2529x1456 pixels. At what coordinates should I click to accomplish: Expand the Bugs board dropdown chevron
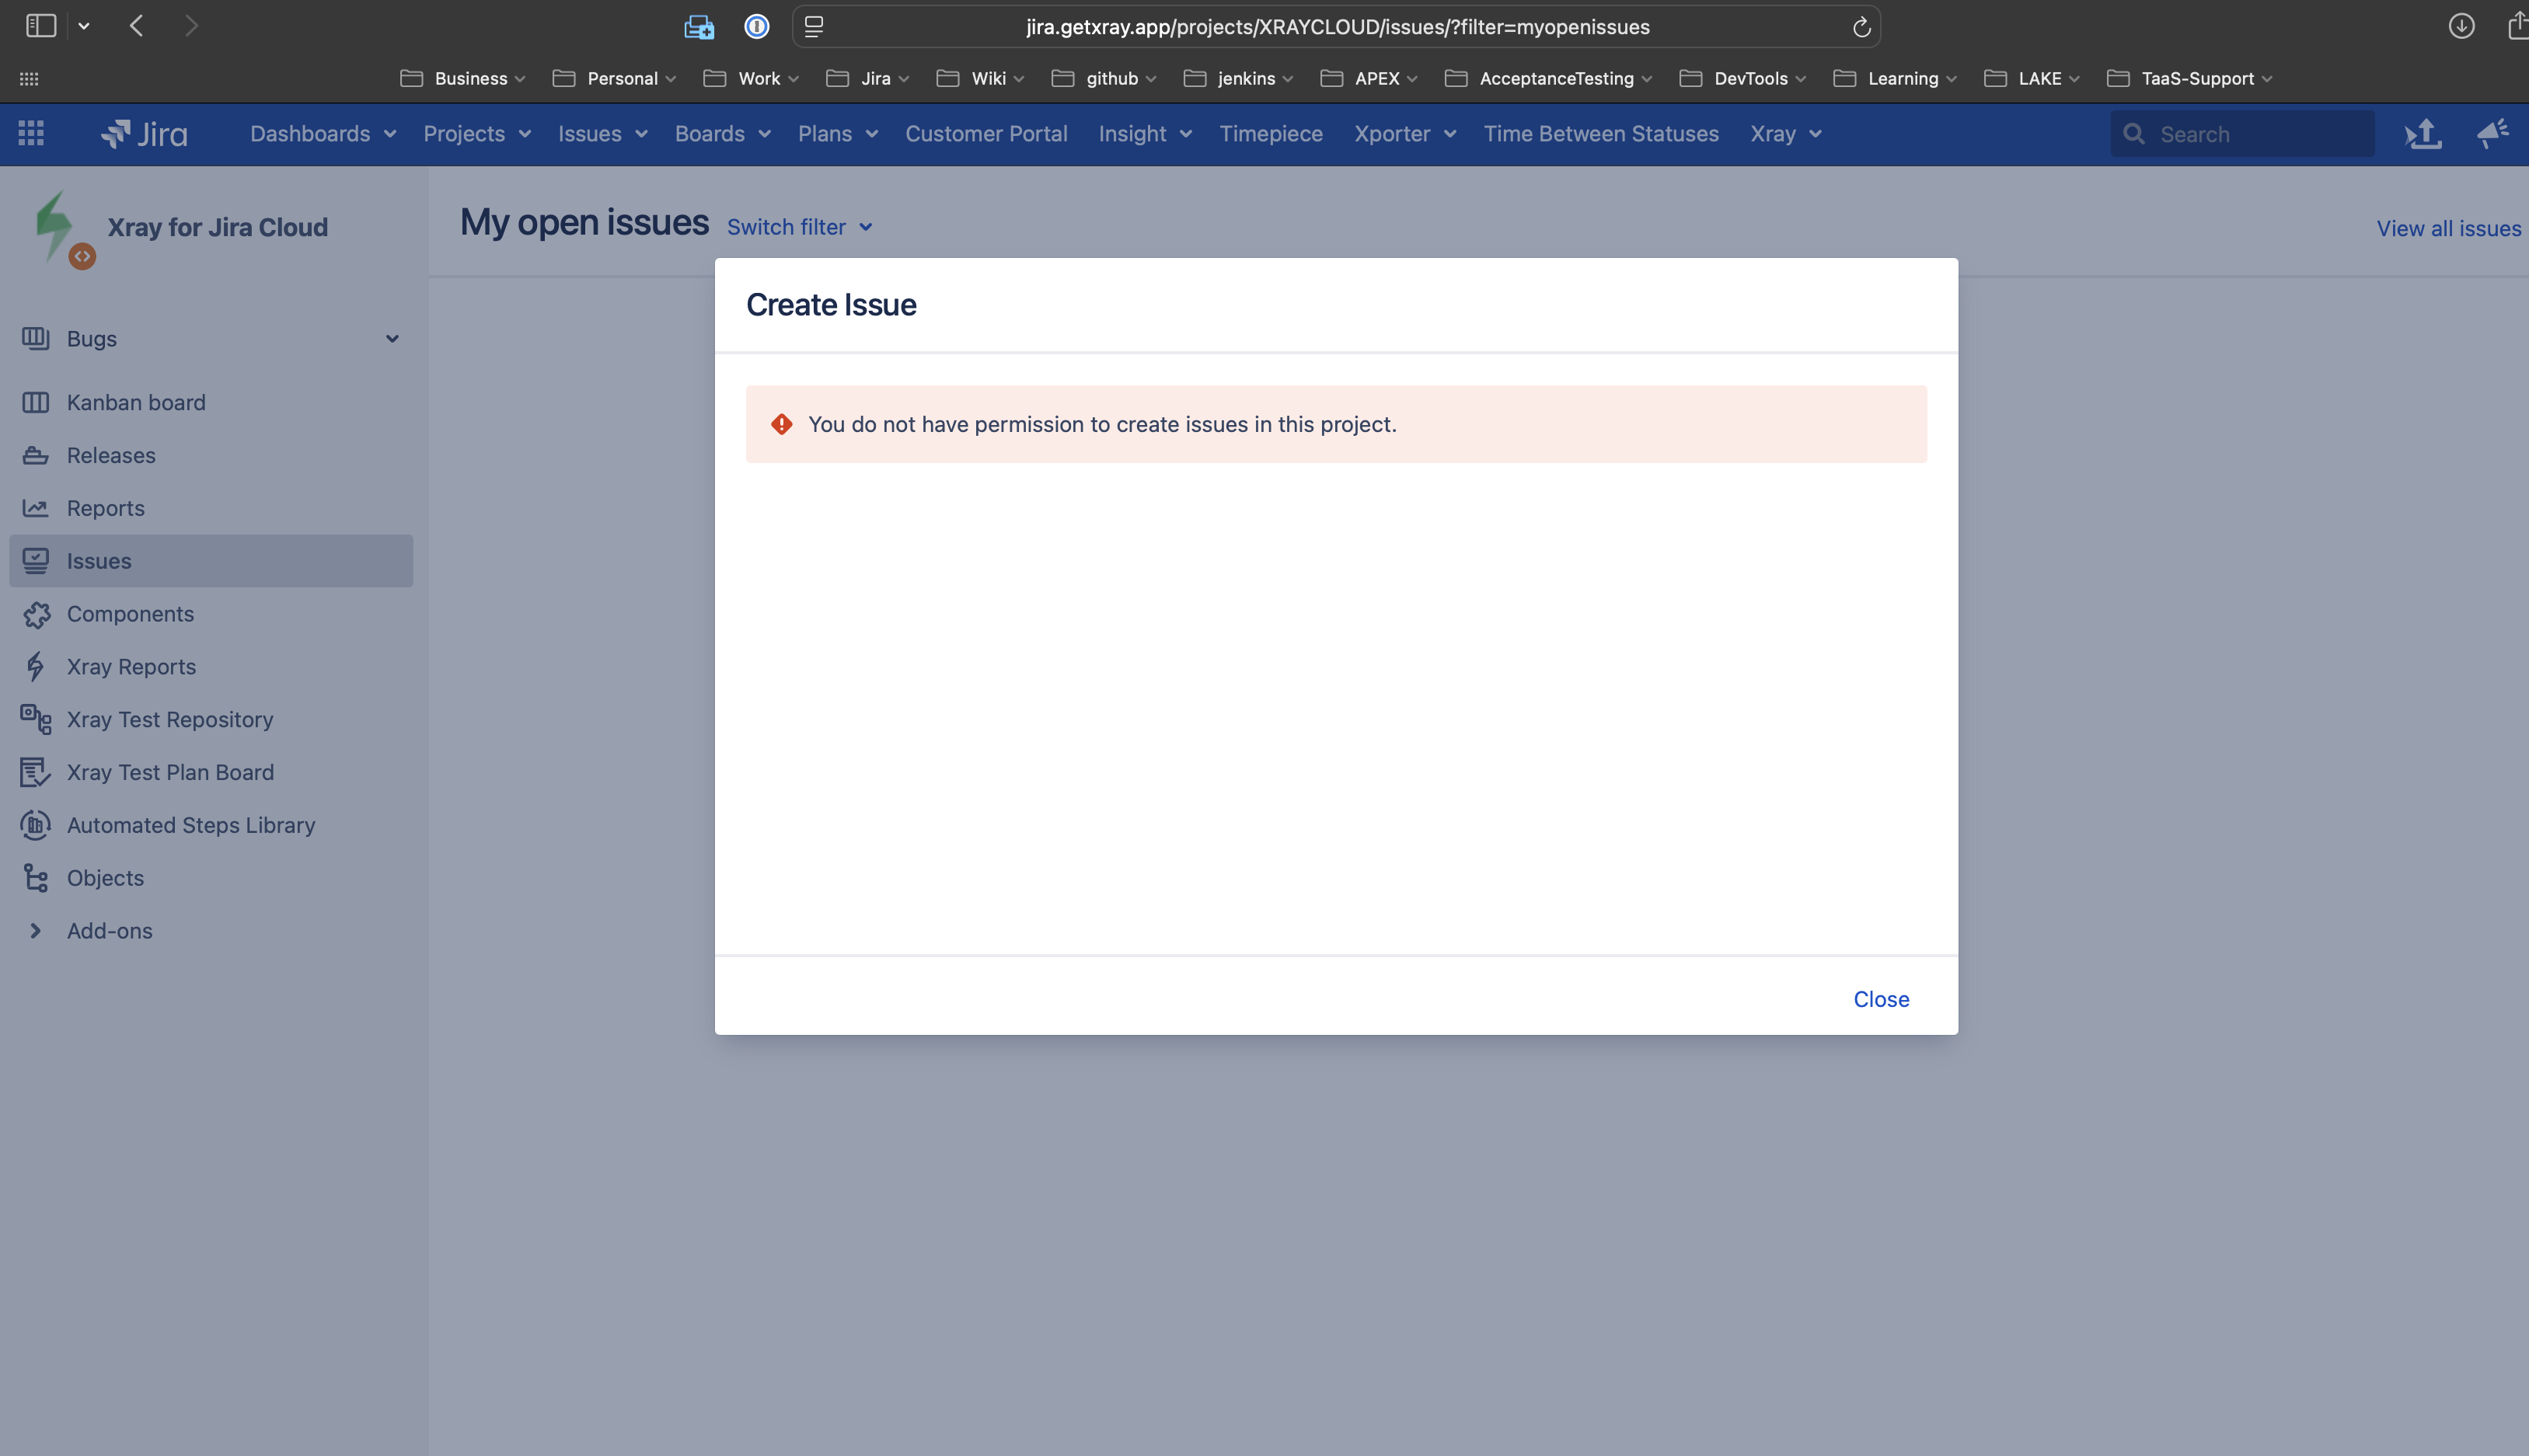tap(392, 339)
